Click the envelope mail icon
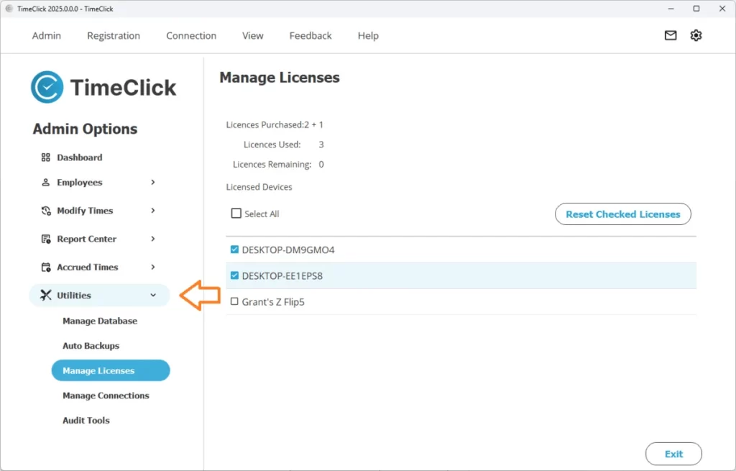736x471 pixels. pos(671,35)
